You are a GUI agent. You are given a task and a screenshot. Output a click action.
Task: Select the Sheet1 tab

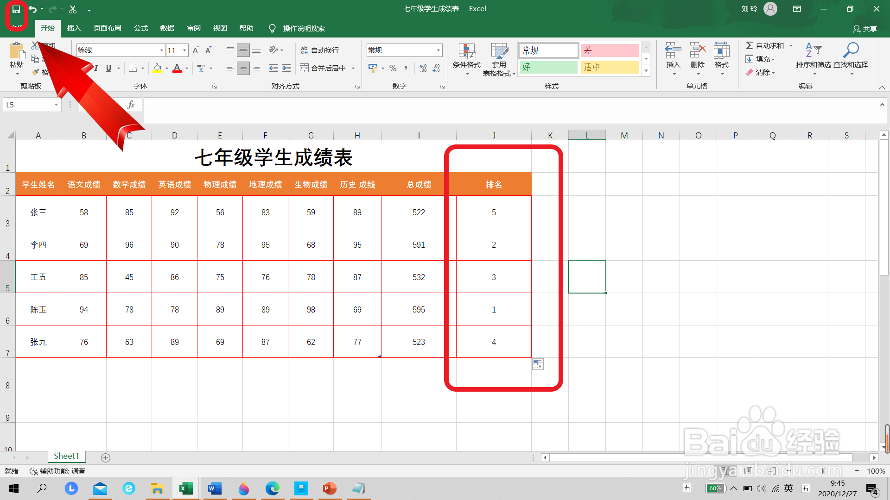pos(66,456)
